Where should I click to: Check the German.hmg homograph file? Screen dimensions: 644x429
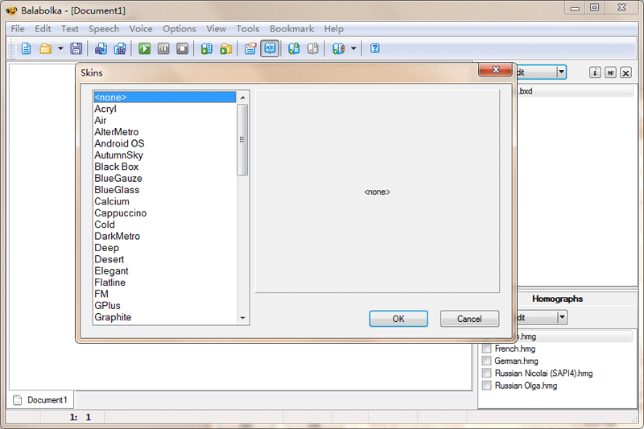pyautogui.click(x=487, y=361)
